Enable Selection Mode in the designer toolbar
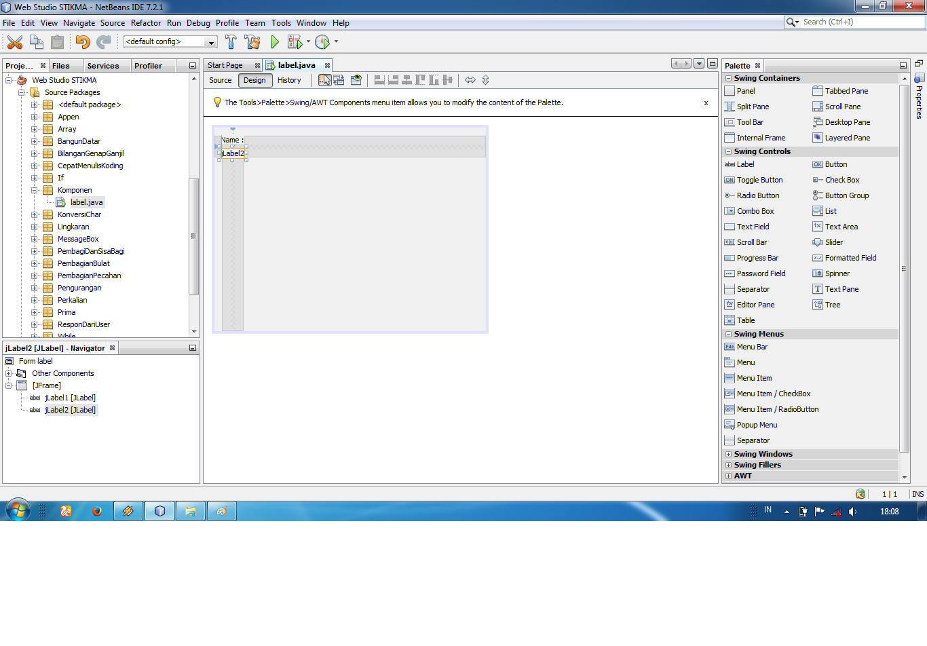Screen dimensions: 927x646 coord(323,80)
